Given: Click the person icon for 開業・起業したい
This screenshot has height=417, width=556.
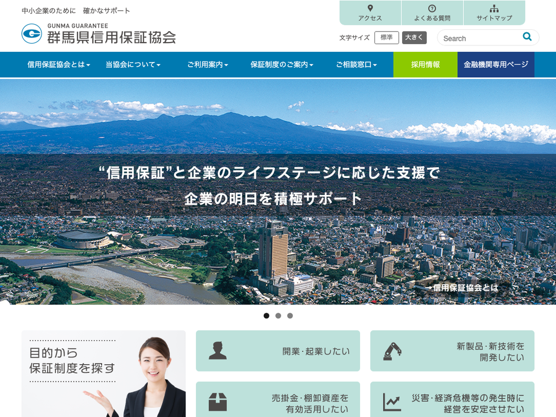Looking at the screenshot, I should 217,351.
